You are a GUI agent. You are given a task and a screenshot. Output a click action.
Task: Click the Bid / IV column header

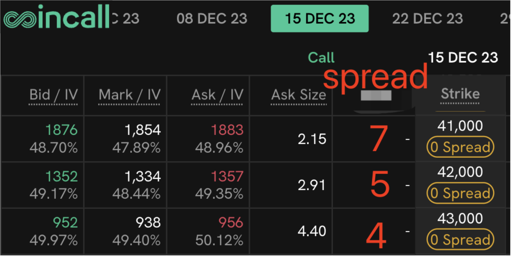point(53,95)
